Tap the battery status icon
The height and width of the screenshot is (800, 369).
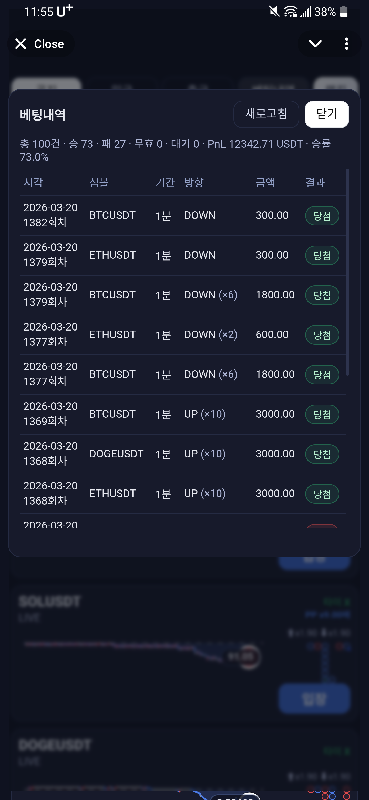pyautogui.click(x=344, y=12)
